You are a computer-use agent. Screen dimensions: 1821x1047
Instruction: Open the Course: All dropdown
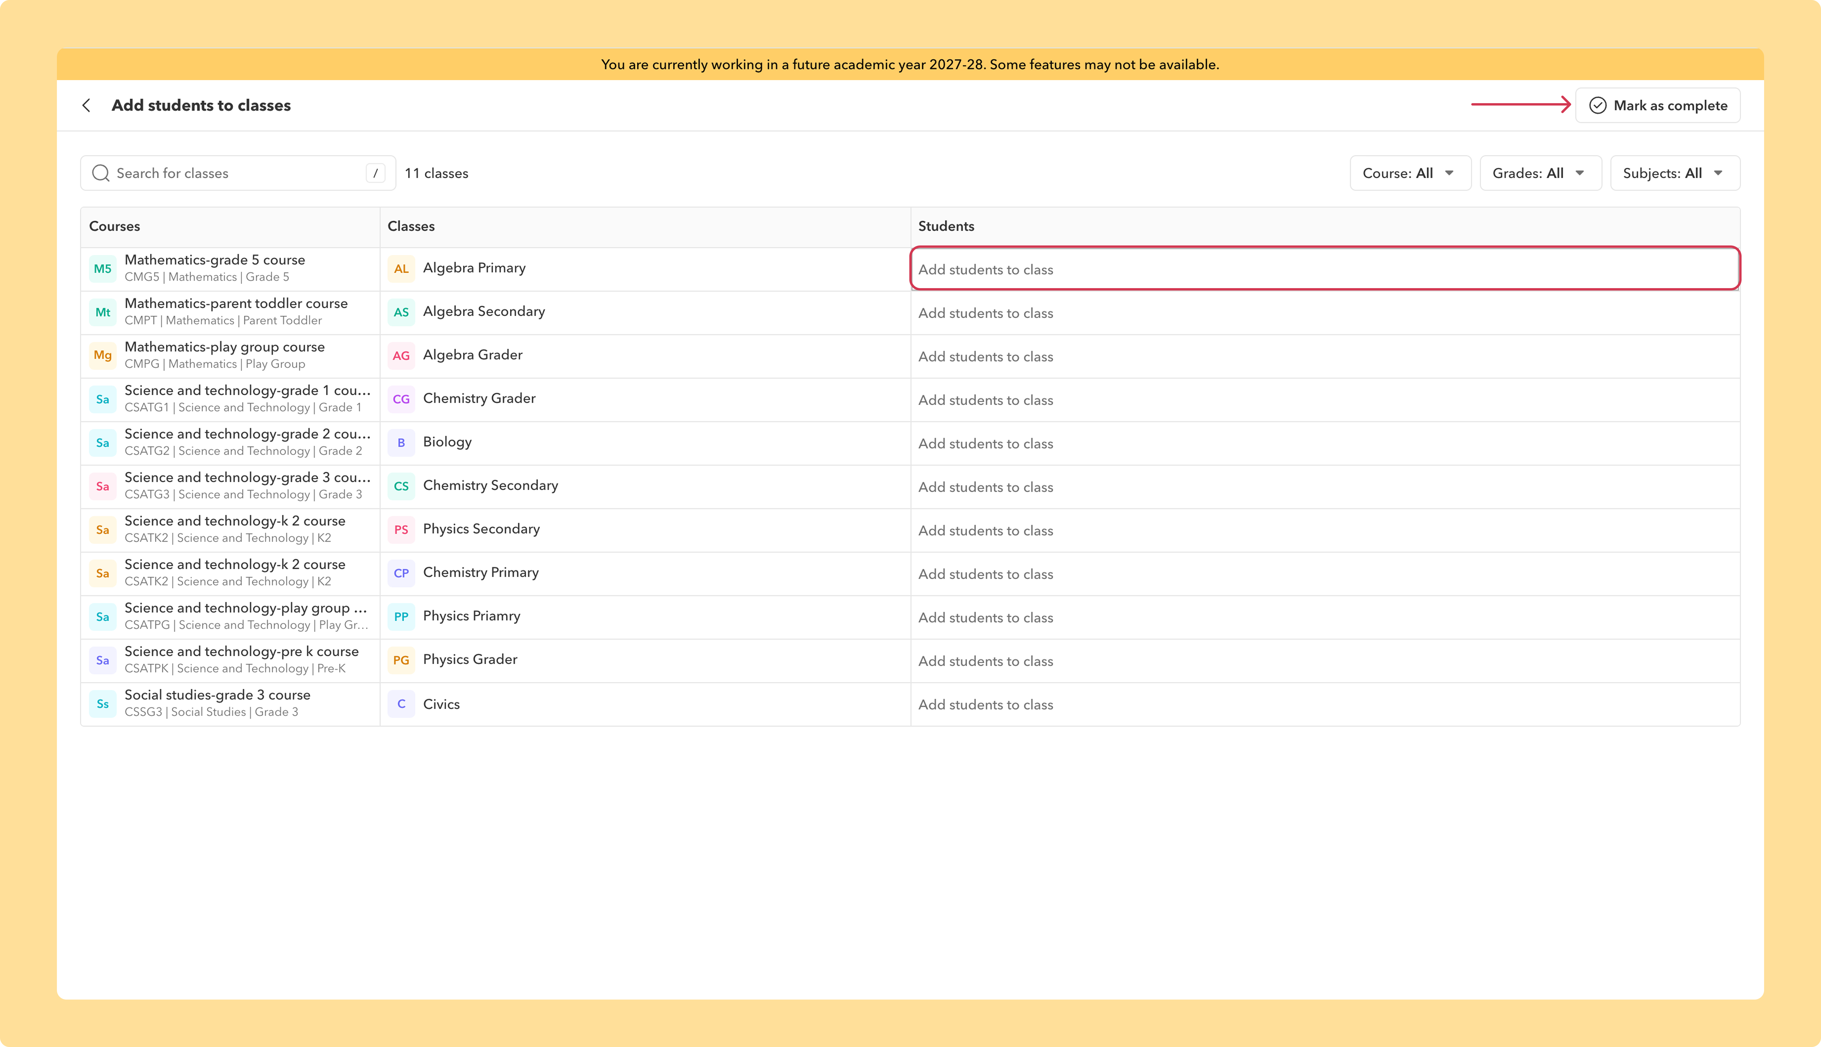coord(1410,173)
